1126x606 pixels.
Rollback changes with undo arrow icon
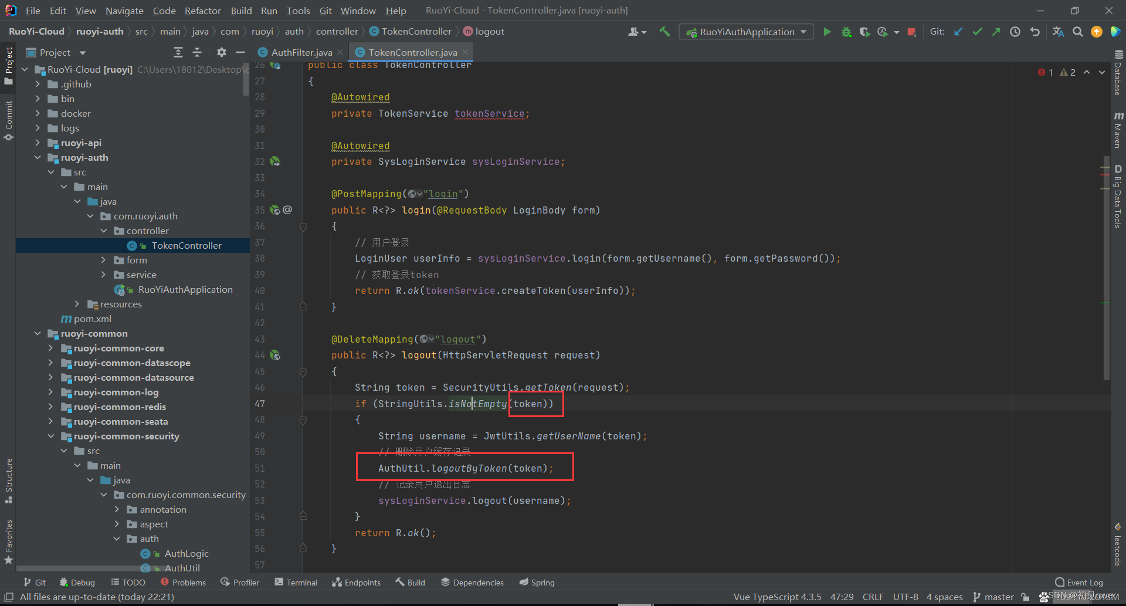pos(1035,32)
